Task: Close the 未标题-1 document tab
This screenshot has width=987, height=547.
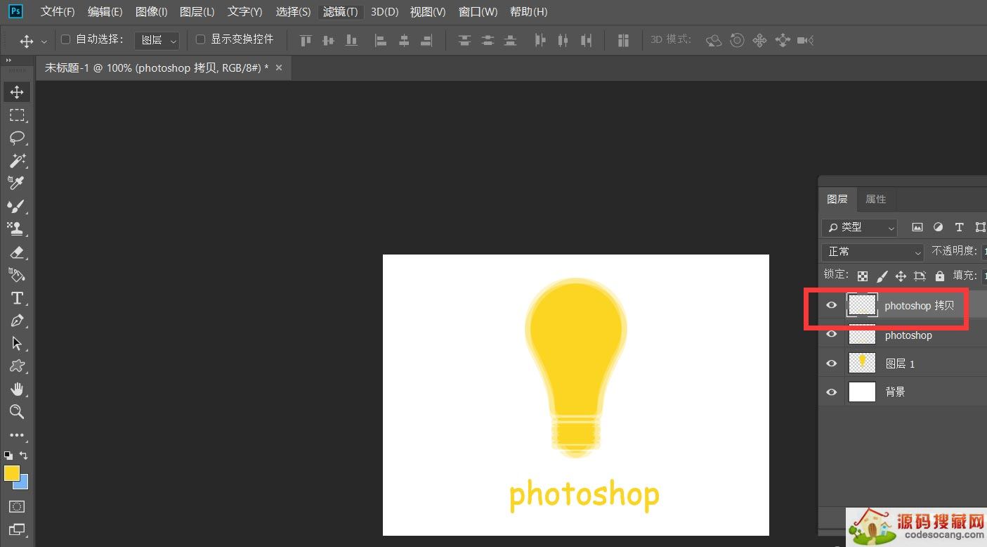Action: [279, 67]
